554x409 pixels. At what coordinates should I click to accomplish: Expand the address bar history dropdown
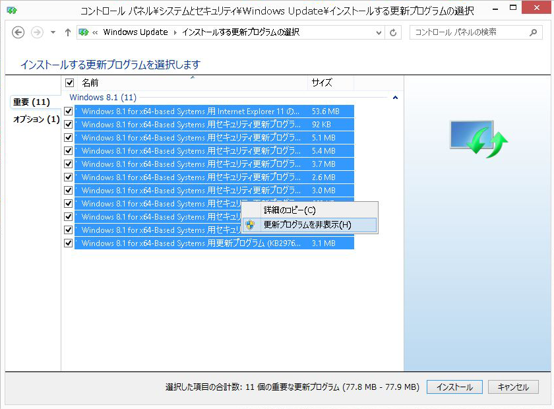tap(379, 33)
